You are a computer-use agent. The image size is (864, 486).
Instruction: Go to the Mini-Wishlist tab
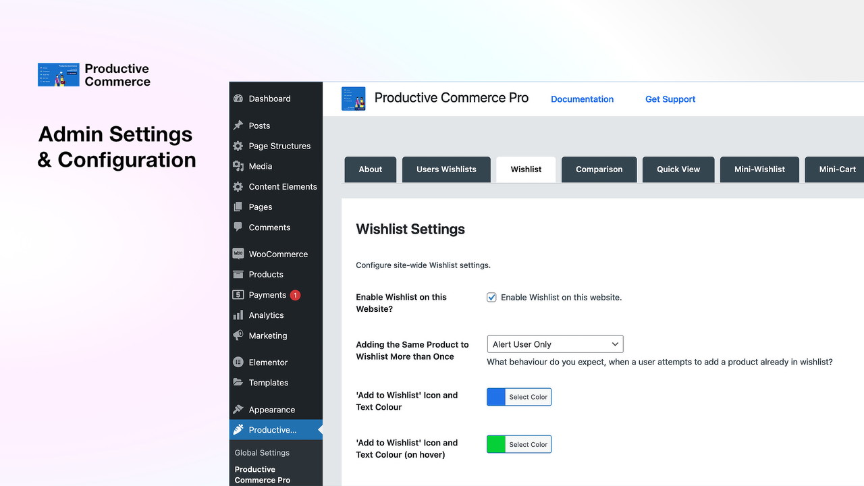(759, 169)
